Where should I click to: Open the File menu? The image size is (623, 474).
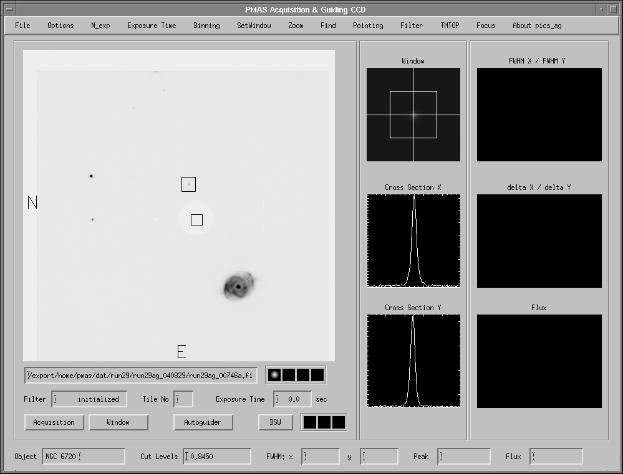22,26
